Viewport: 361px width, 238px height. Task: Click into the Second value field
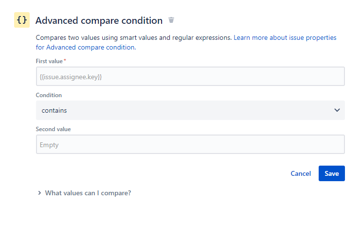tap(190, 145)
